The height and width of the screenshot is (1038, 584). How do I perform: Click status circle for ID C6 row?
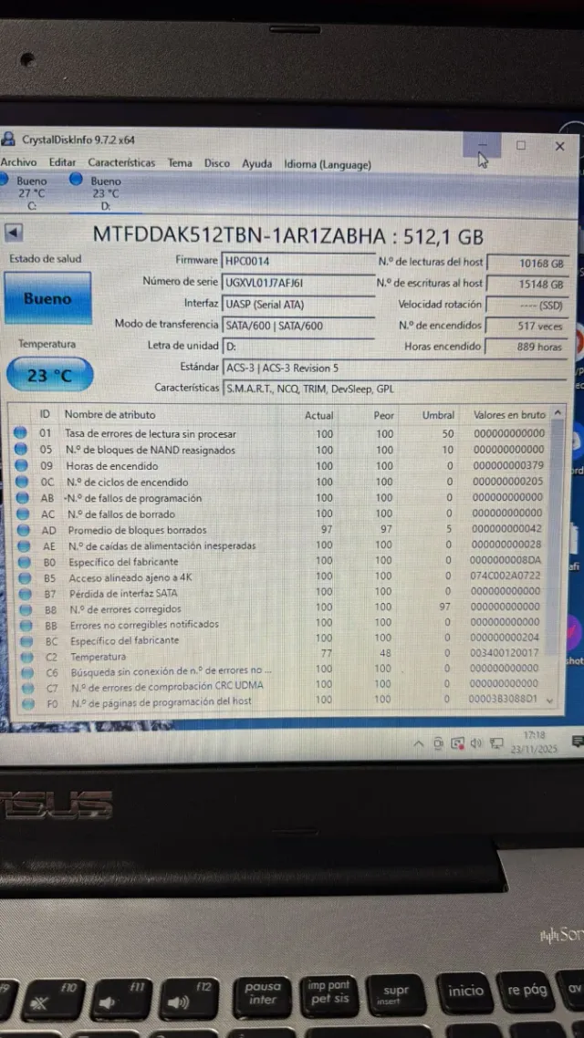click(26, 672)
